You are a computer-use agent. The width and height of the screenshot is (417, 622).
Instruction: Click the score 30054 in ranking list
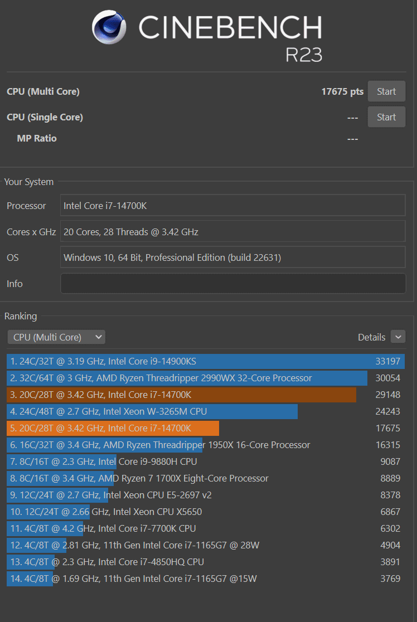(387, 378)
